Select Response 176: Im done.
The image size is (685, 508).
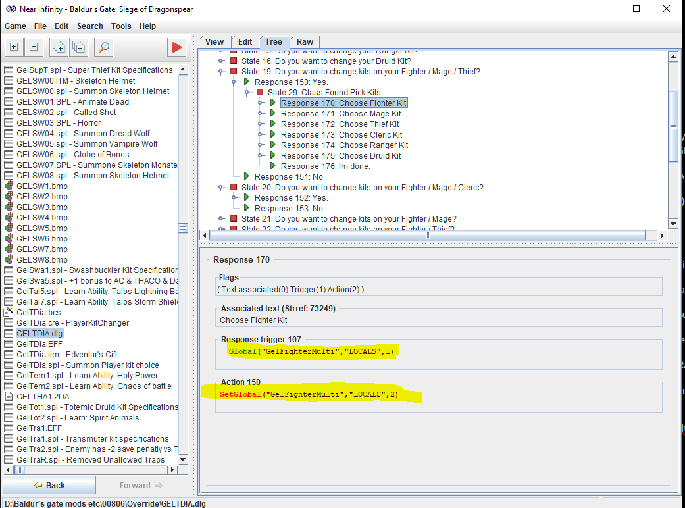coord(325,166)
